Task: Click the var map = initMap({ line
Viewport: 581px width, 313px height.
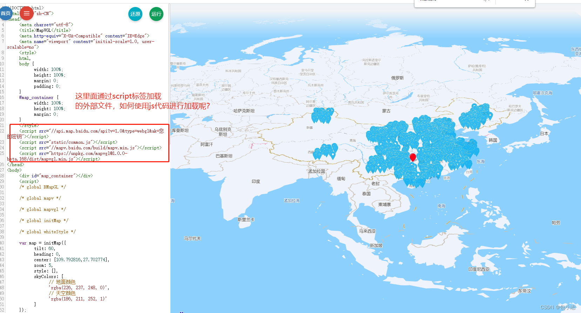Action: pos(42,243)
